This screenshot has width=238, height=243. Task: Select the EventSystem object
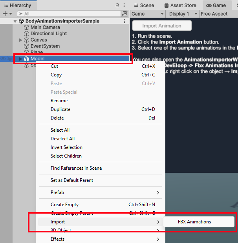(45, 46)
